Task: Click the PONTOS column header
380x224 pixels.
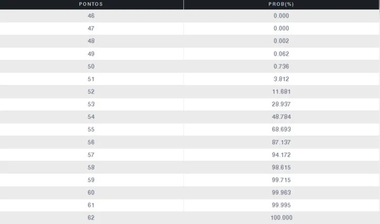Action: click(91, 4)
